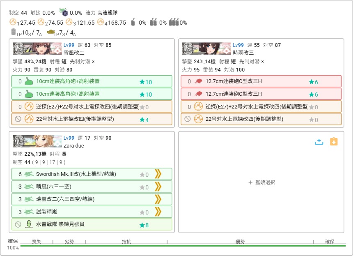Click the ship name 時雨改三
The image size is (353, 256).
[x=243, y=53]
